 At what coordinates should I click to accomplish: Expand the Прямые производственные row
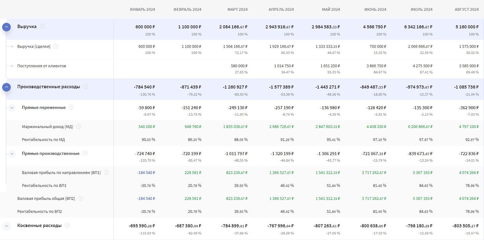coord(12,154)
